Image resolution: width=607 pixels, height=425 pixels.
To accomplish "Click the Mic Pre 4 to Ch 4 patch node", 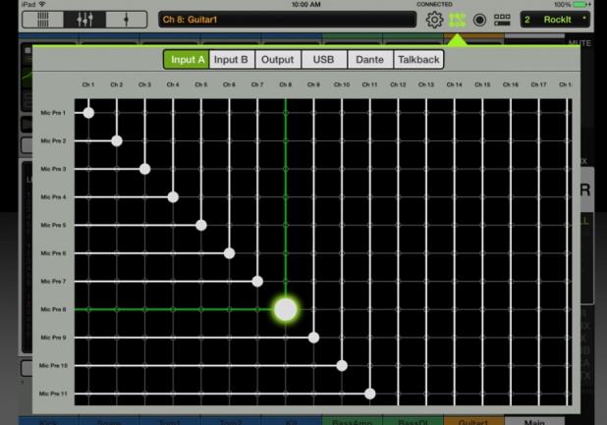I will [173, 197].
